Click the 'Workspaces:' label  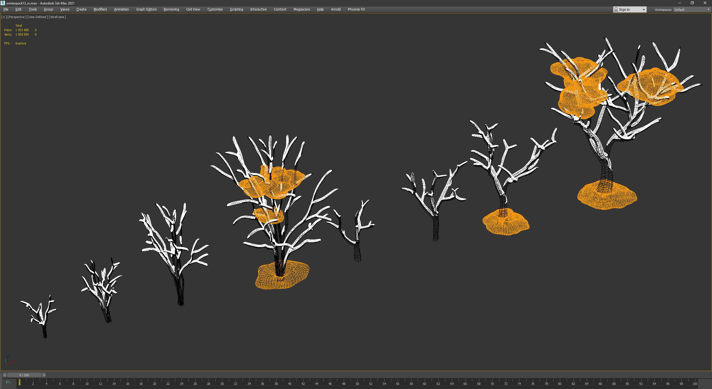(x=663, y=10)
